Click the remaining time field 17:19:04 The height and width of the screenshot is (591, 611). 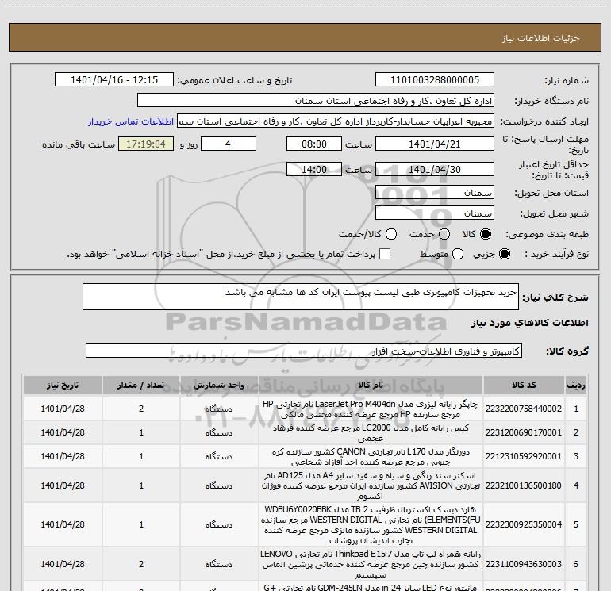(146, 144)
